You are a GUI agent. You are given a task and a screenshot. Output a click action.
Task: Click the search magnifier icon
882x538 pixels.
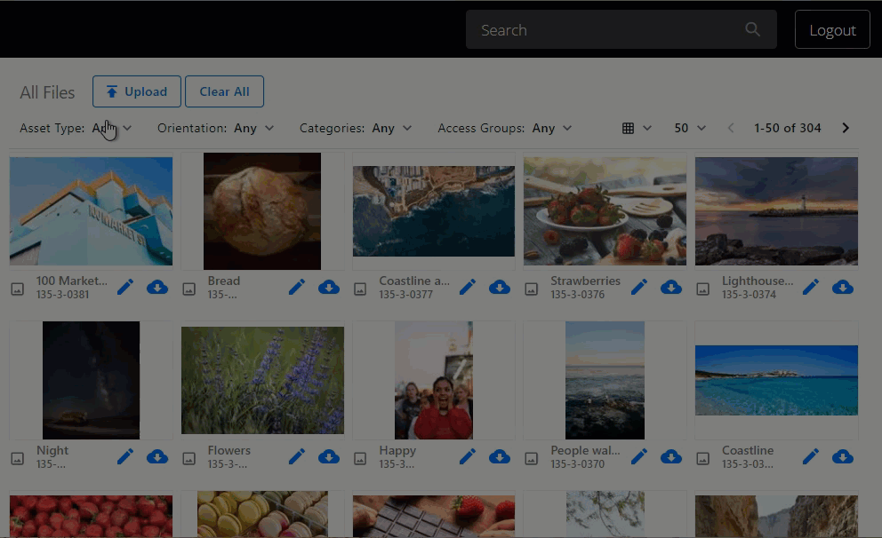click(752, 29)
